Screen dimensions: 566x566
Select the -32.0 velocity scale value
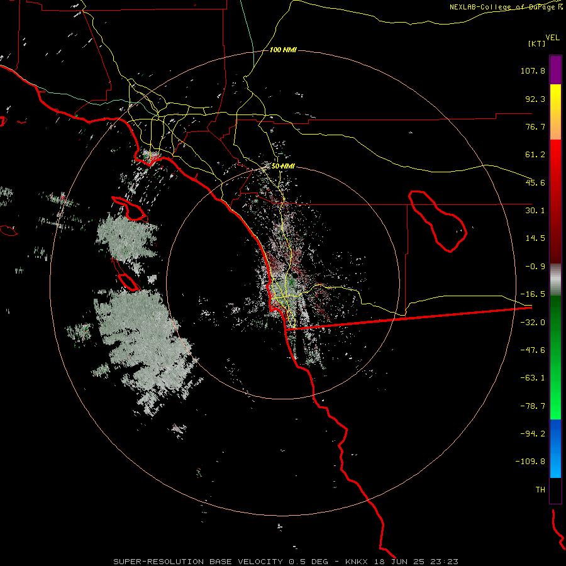(x=533, y=323)
